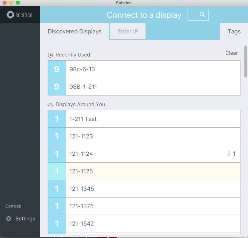Click the Displays Around You monitor icon
Screen dimensions: 248x238
coord(50,105)
